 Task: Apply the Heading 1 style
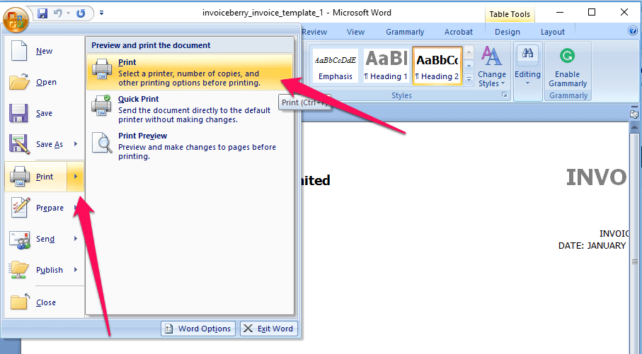[x=386, y=66]
